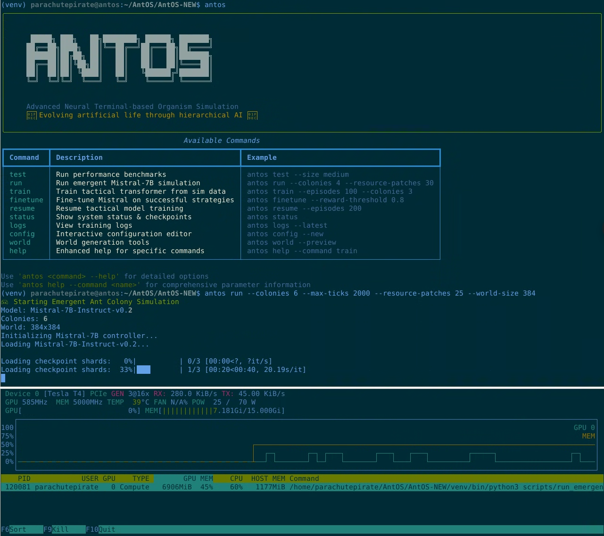604x536 pixels.
Task: Click 'Show system status & checkpoints' description
Action: click(124, 217)
